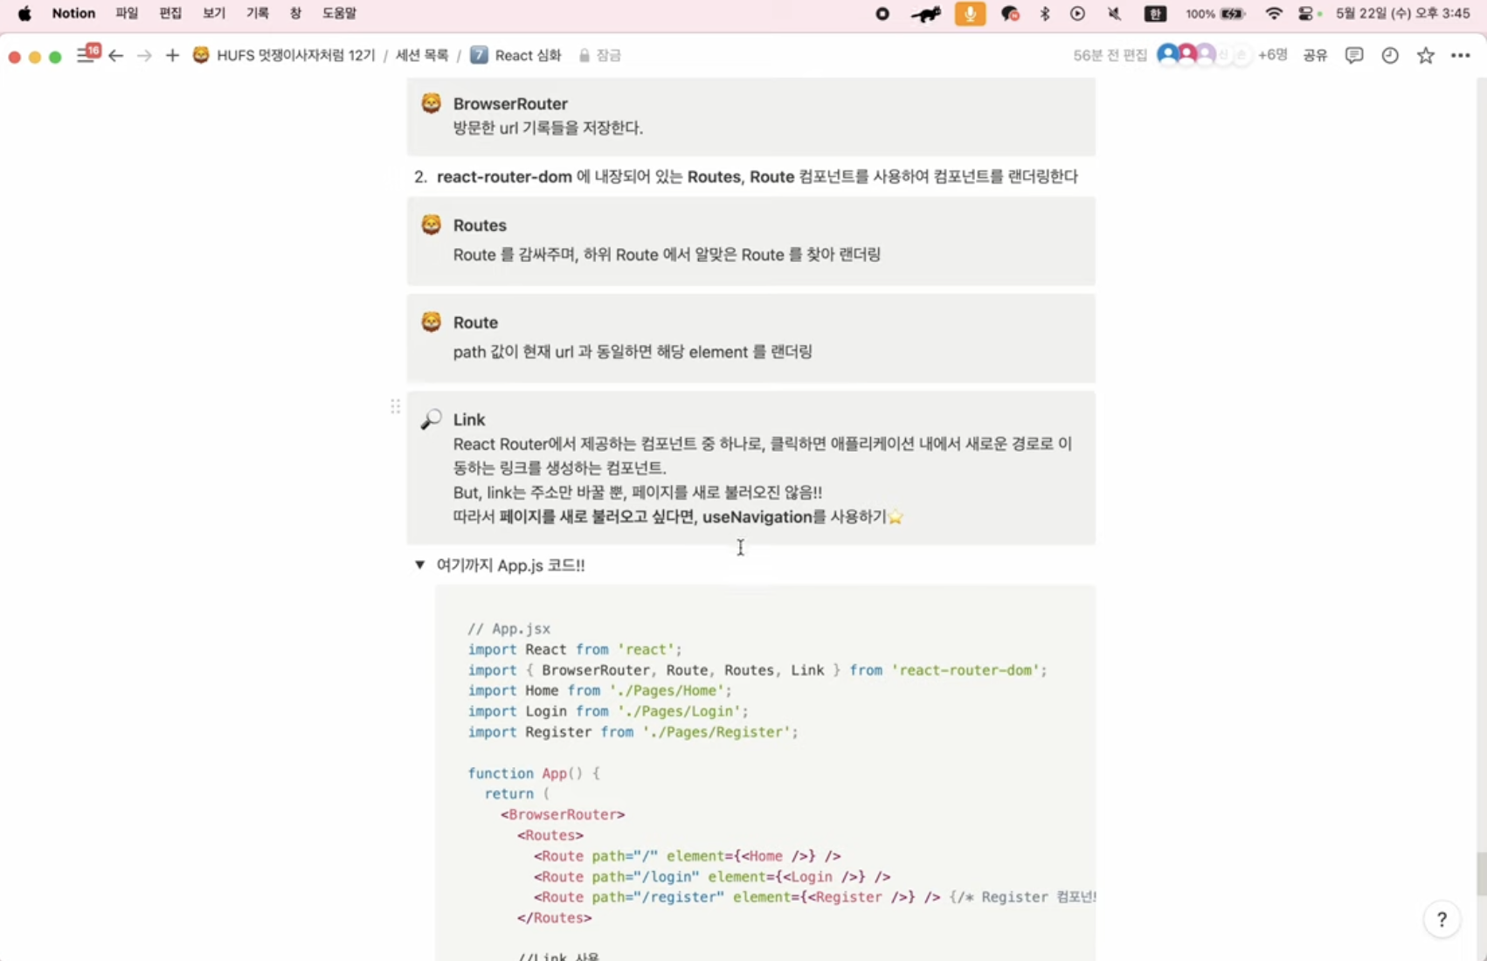1487x961 pixels.
Task: Open the 보기 menu
Action: pos(214,13)
